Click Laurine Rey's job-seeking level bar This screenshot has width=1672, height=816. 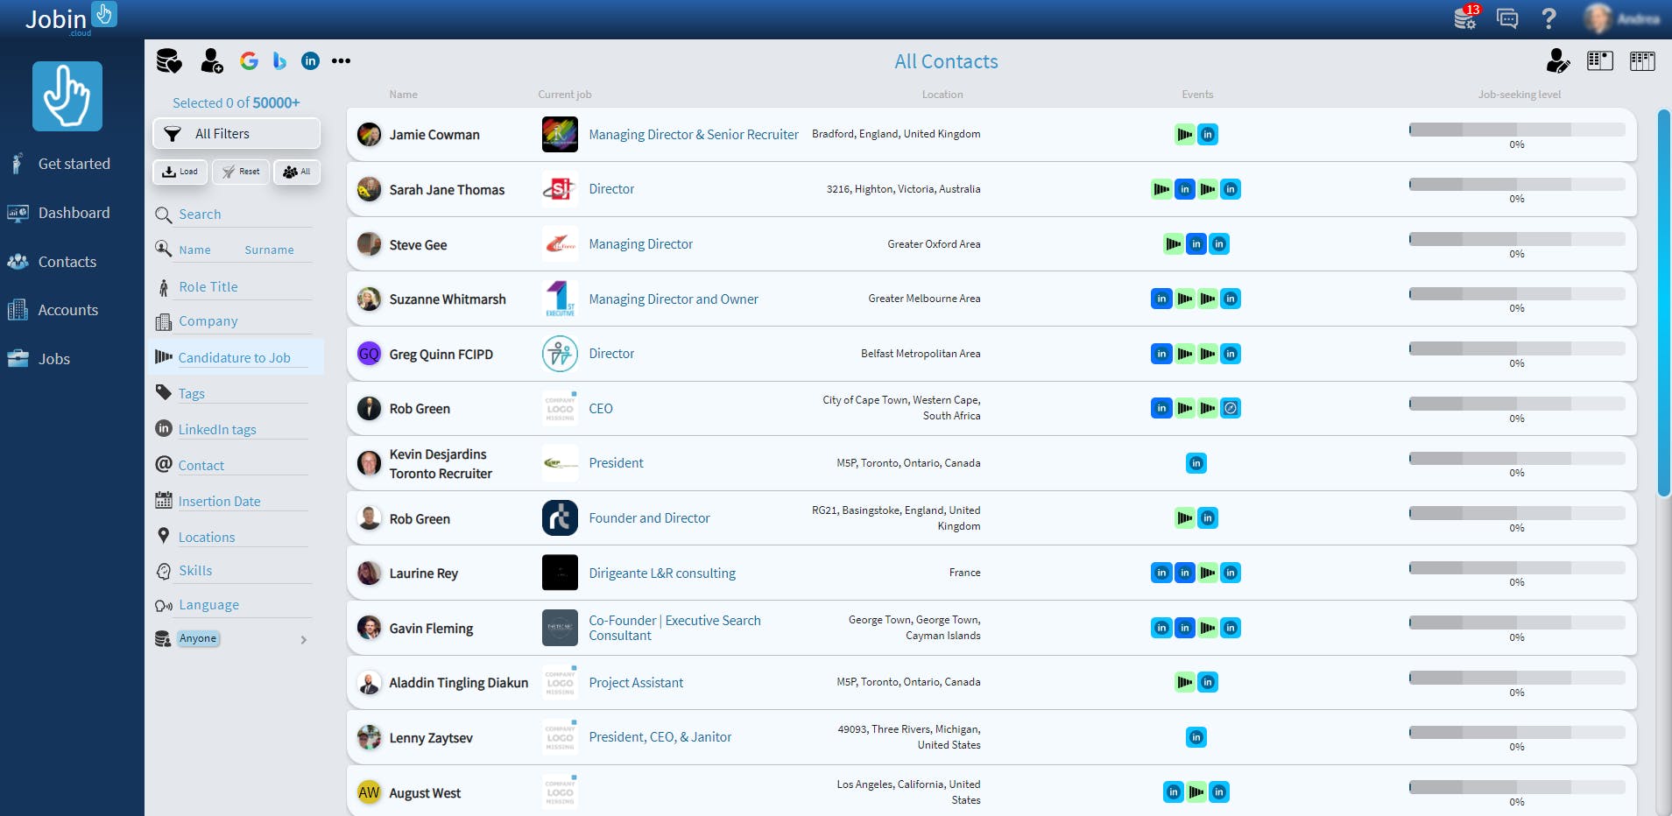click(x=1517, y=567)
